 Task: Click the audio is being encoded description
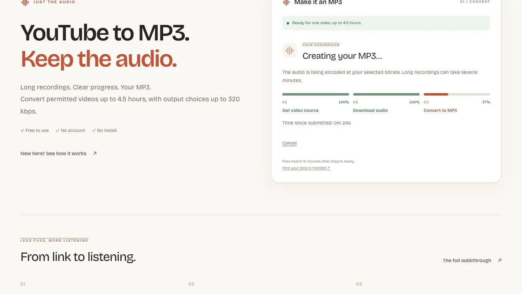tap(380, 76)
